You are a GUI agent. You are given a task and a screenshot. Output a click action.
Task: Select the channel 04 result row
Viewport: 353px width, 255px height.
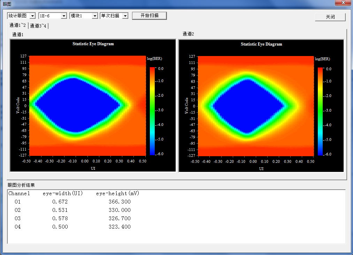point(70,227)
